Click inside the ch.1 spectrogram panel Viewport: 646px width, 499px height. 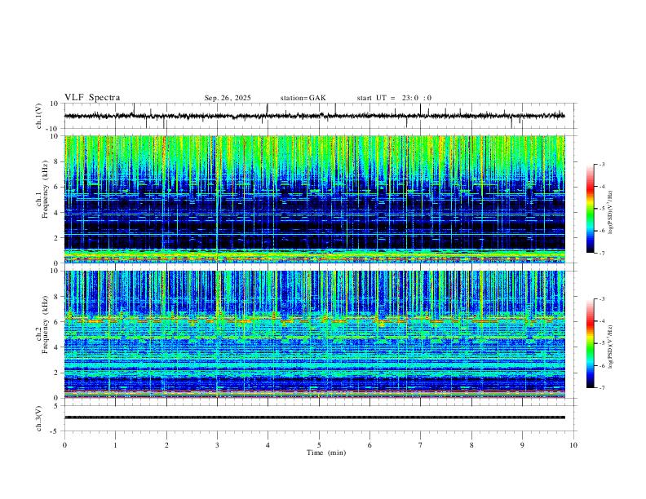pyautogui.click(x=315, y=199)
